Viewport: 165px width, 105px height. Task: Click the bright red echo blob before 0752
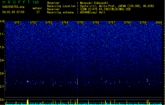[28, 81]
